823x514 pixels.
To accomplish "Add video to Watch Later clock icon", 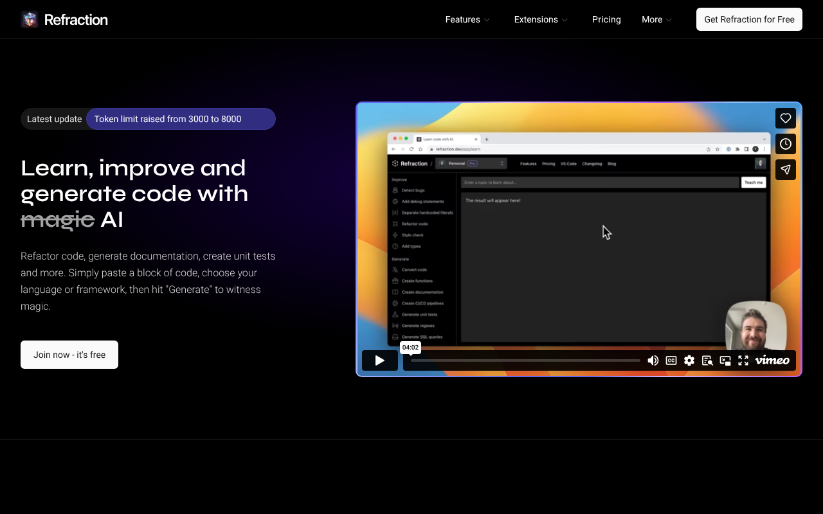I will (785, 144).
